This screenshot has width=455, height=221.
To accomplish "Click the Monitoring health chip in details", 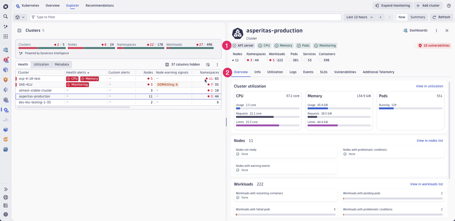I will click(325, 45).
